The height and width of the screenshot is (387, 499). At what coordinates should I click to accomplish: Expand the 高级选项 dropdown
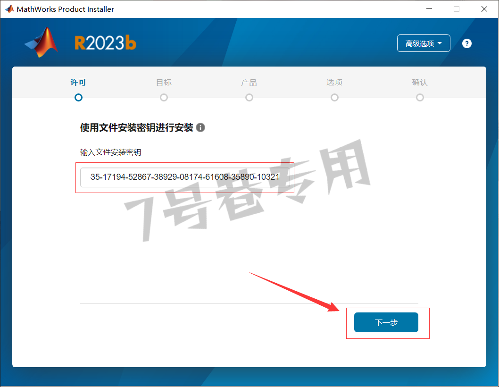tap(424, 43)
